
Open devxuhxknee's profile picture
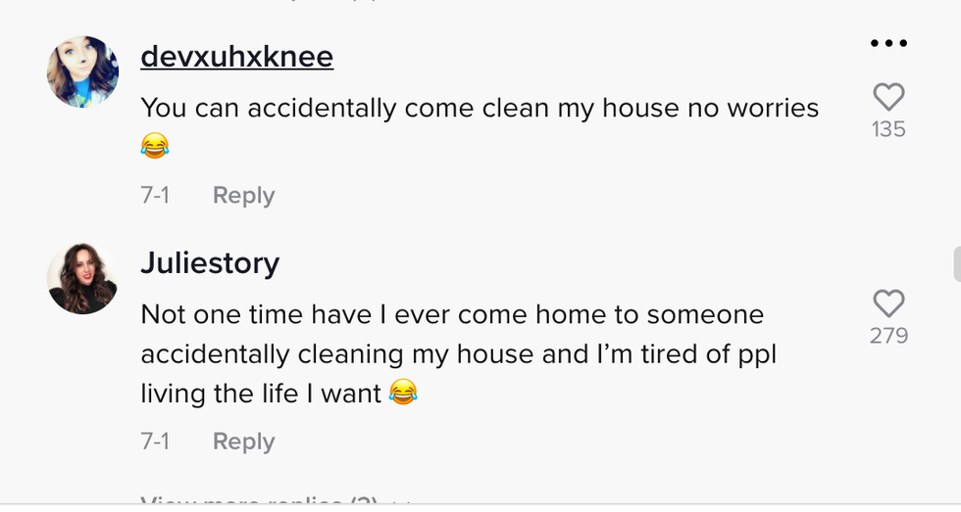[82, 72]
